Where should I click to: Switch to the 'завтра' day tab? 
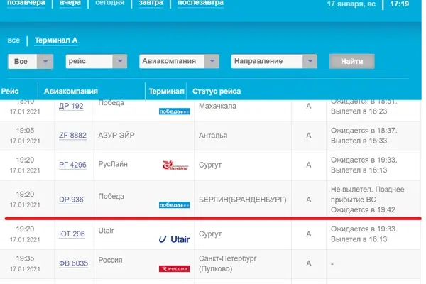pos(151,3)
